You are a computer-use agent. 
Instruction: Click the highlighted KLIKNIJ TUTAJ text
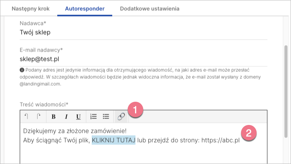(113, 140)
